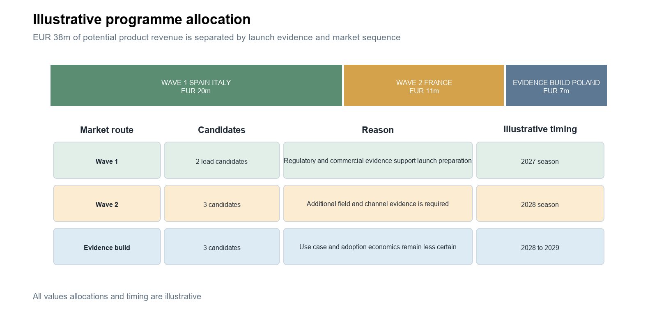Click the 2027 season cell
657x312 pixels.
pyautogui.click(x=540, y=161)
